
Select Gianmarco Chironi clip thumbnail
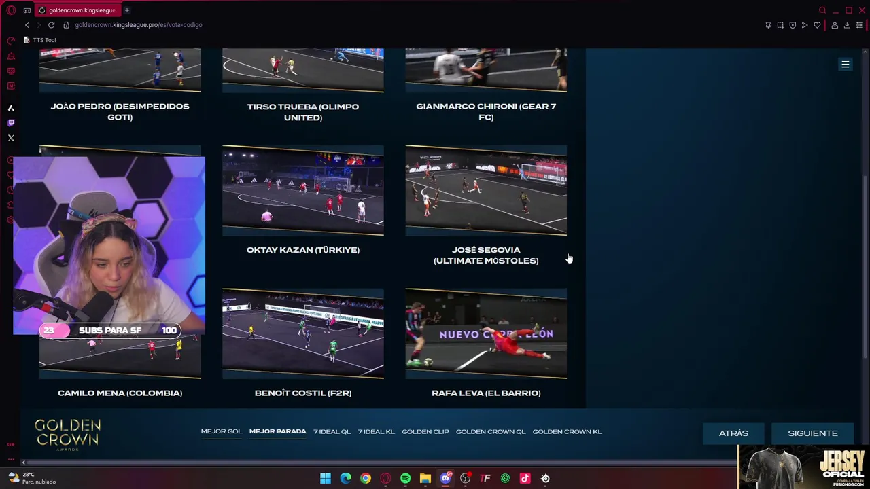point(486,71)
